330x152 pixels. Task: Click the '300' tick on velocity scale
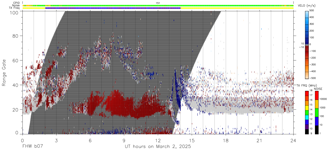coord(312,24)
